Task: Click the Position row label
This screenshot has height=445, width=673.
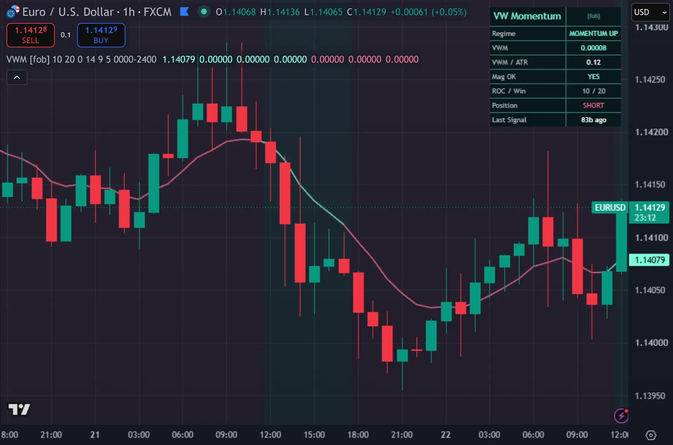Action: 504,105
